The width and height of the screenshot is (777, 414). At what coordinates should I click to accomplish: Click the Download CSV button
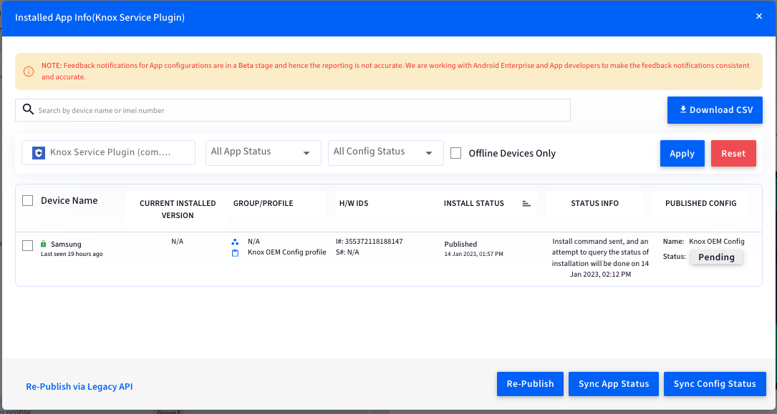pos(714,110)
